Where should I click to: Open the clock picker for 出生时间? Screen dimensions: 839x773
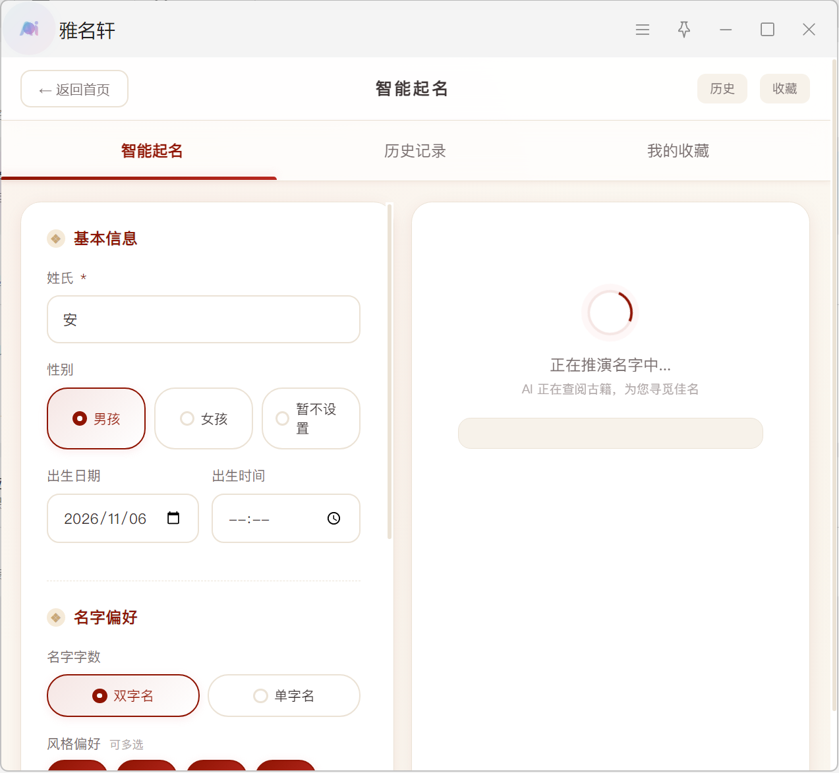[x=334, y=519]
